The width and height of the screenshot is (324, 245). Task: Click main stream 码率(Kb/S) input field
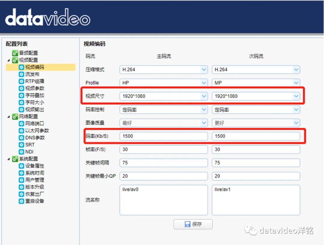pos(163,136)
